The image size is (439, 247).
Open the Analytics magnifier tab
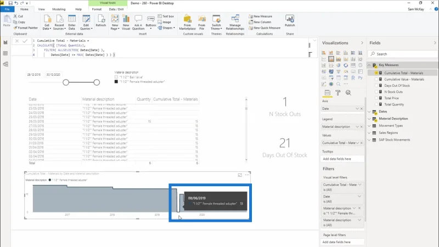348,93
